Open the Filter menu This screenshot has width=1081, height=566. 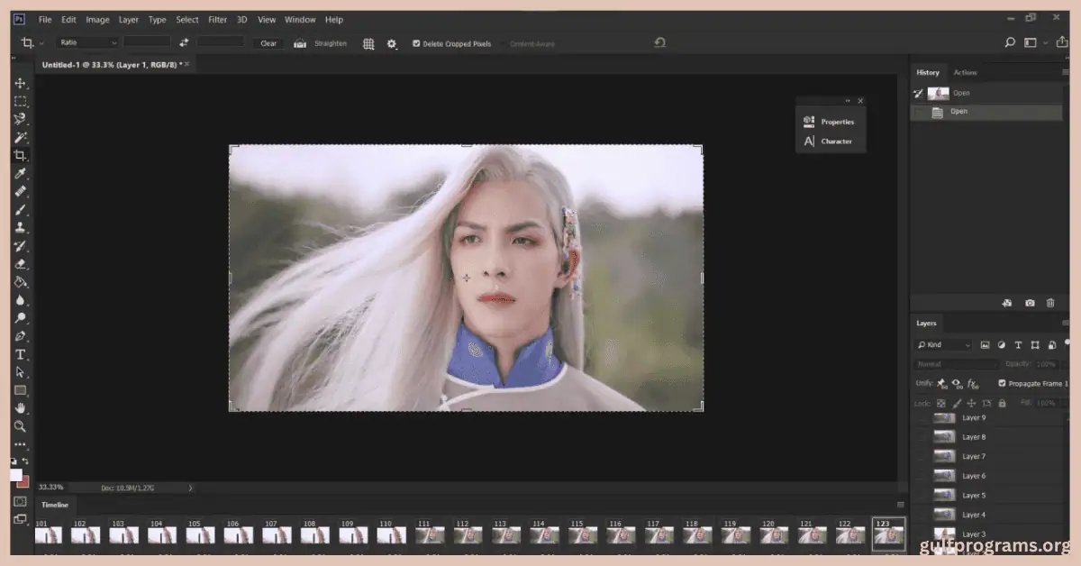pyautogui.click(x=217, y=19)
